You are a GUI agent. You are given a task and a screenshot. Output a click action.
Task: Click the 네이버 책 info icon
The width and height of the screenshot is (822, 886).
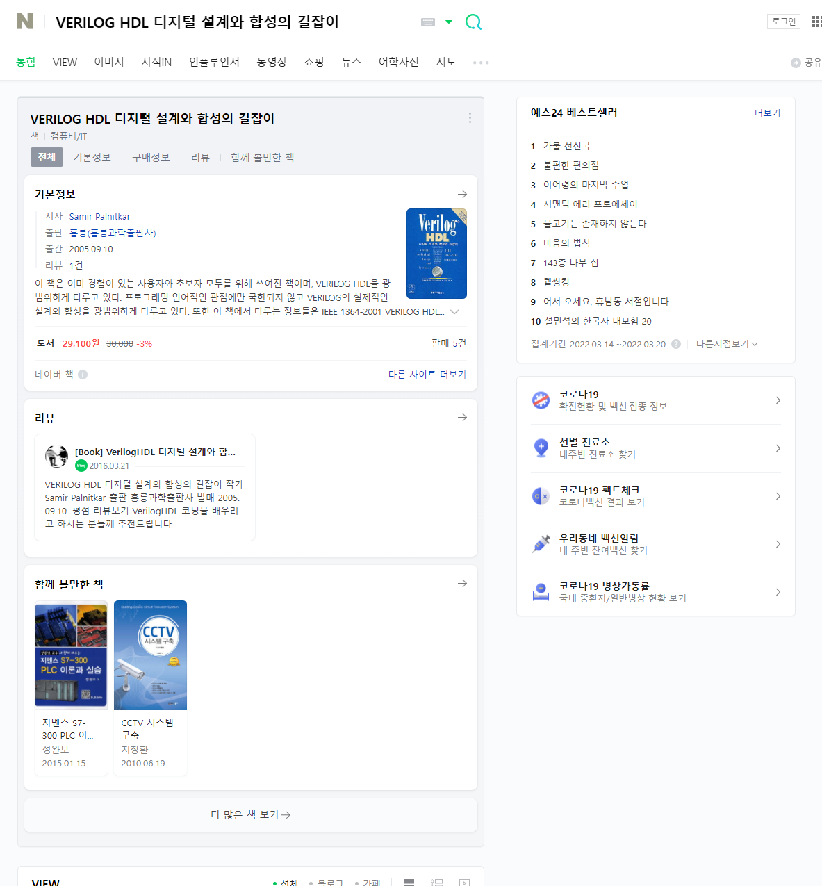pos(83,375)
